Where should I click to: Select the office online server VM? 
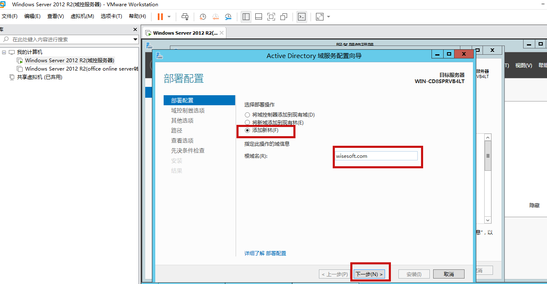(82, 69)
